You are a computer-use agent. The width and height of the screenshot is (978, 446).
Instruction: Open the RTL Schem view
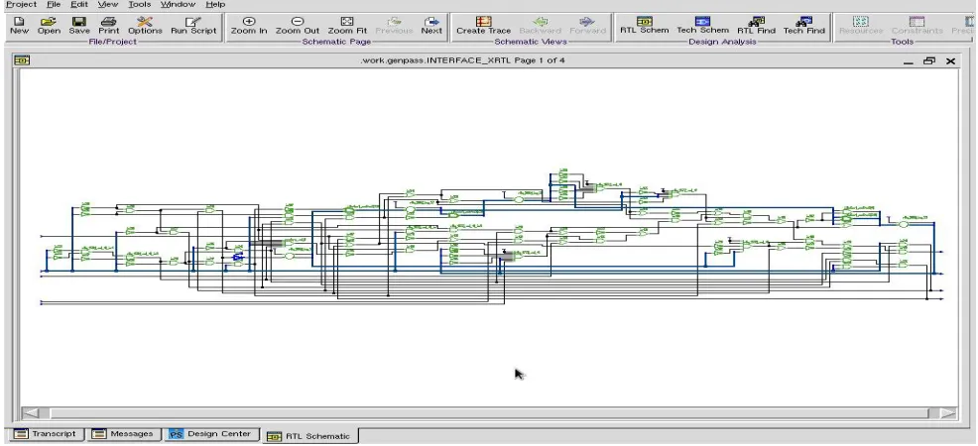(x=645, y=26)
